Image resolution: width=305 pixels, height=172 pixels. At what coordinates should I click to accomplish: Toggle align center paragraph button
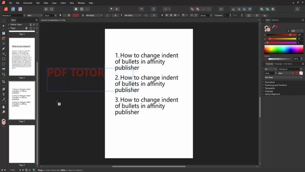(166, 15)
